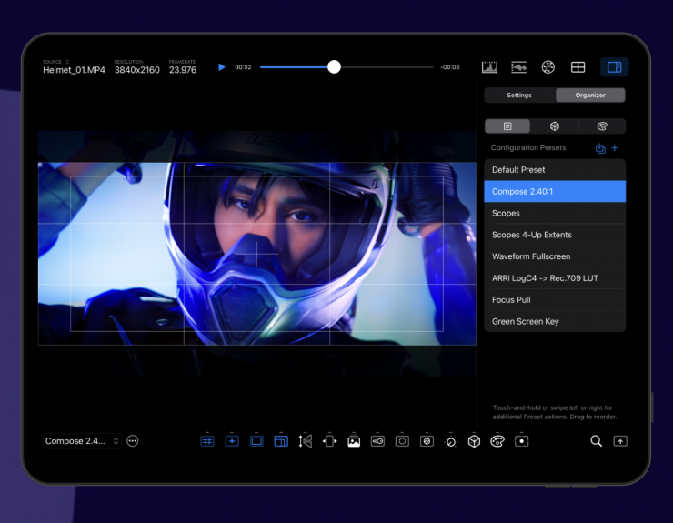Screen dimensions: 673x523
Task: Switch to the palette looks tab in Organizer
Action: [601, 126]
